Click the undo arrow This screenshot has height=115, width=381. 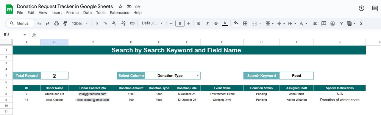(39, 23)
